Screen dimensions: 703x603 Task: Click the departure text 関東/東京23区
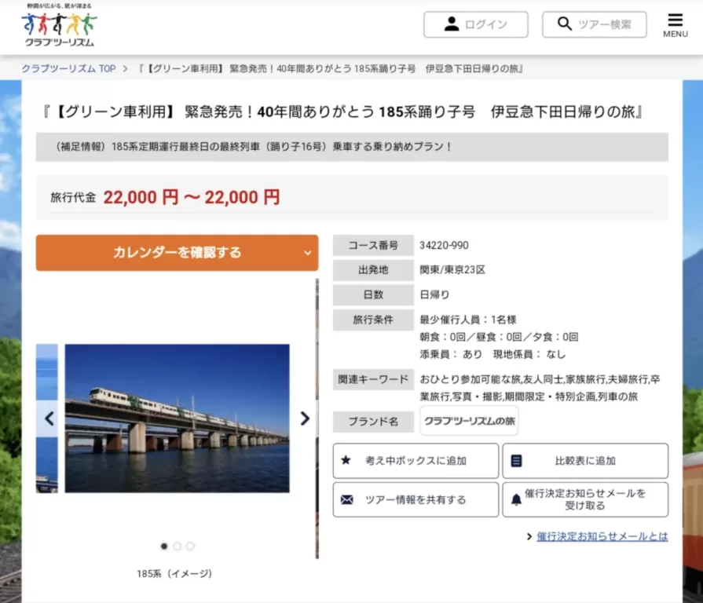(x=452, y=269)
